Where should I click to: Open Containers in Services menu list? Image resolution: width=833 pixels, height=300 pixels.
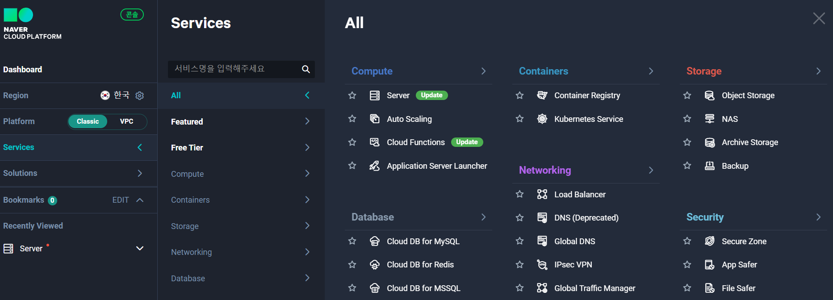[241, 200]
